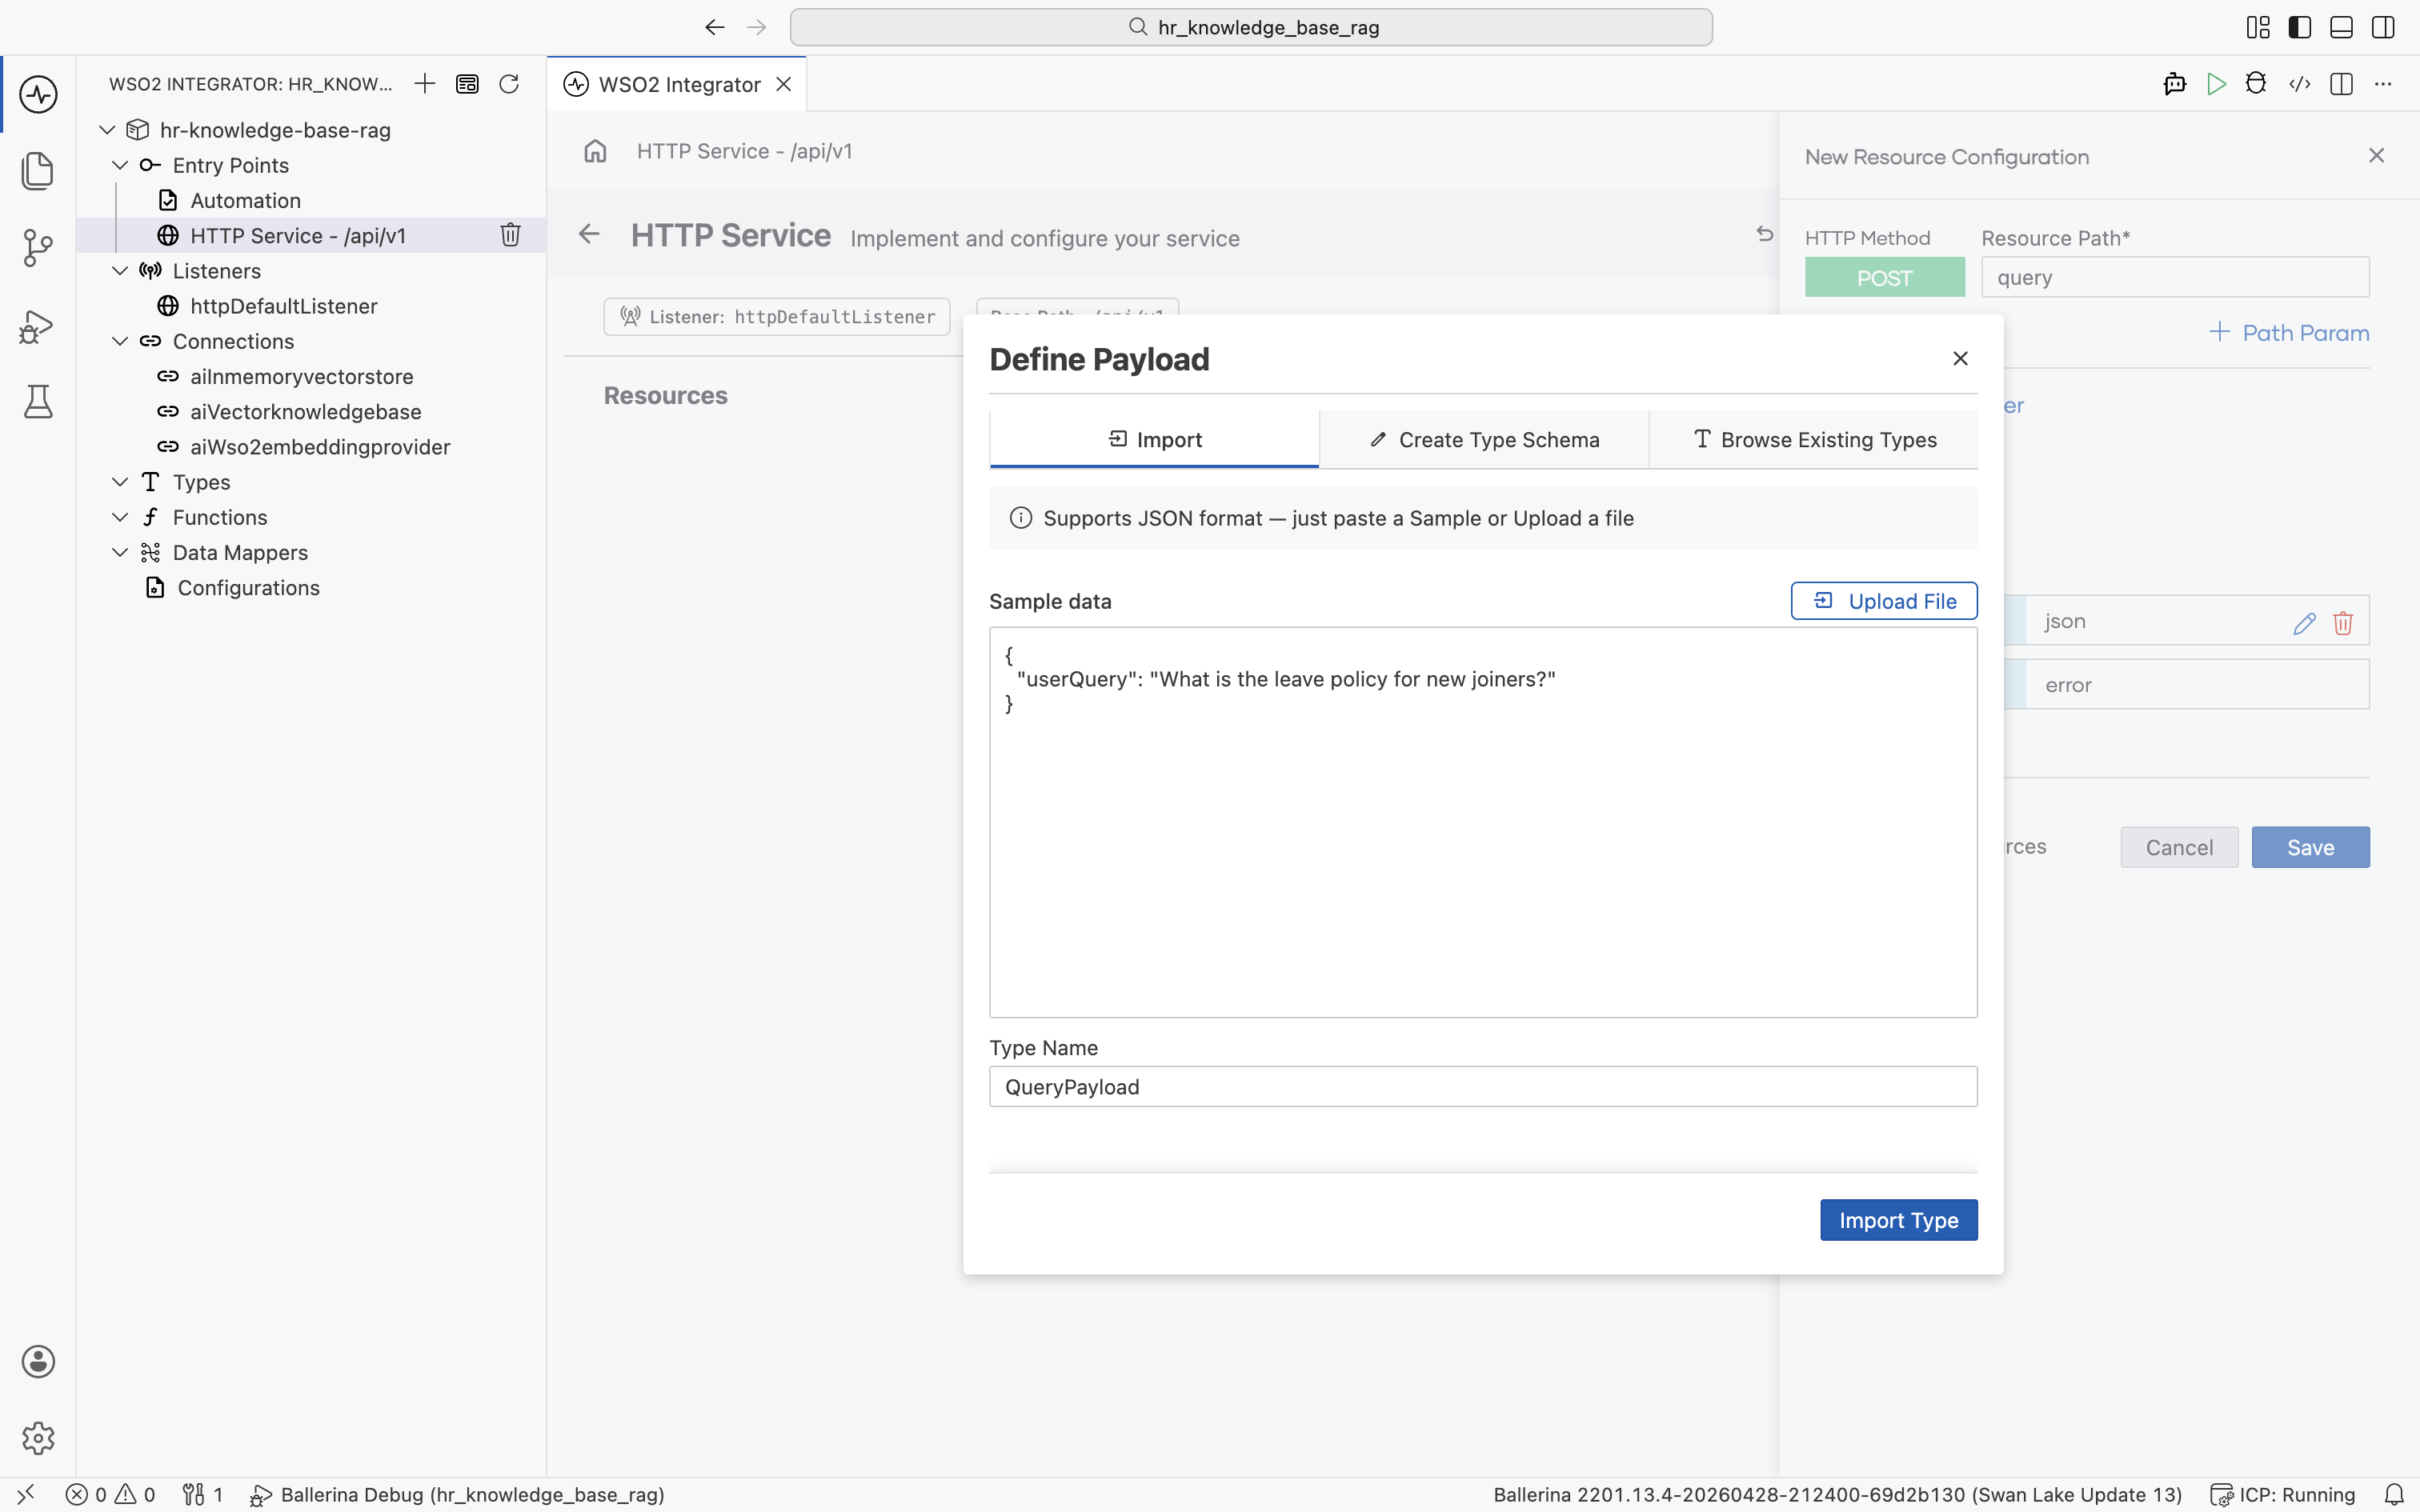Image resolution: width=2420 pixels, height=1512 pixels.
Task: Click the POST HTTP method button
Action: [x=1884, y=277]
